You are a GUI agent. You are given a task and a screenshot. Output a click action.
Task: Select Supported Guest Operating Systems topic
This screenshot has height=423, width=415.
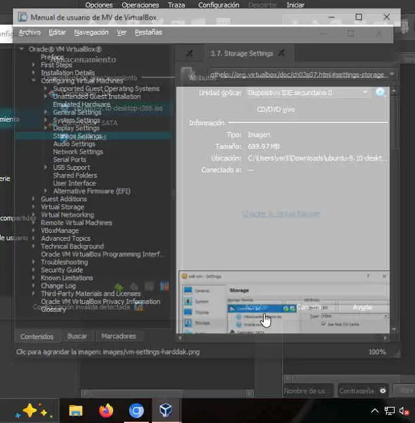106,88
